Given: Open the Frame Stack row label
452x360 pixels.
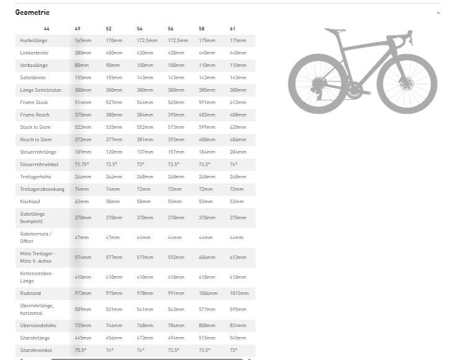Looking at the screenshot, I should tap(33, 102).
